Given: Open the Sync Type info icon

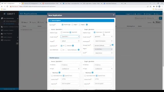Looking at the screenshot, I should pyautogui.click(x=87, y=25).
